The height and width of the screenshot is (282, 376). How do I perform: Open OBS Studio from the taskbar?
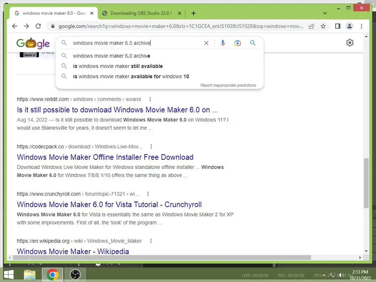[75, 275]
